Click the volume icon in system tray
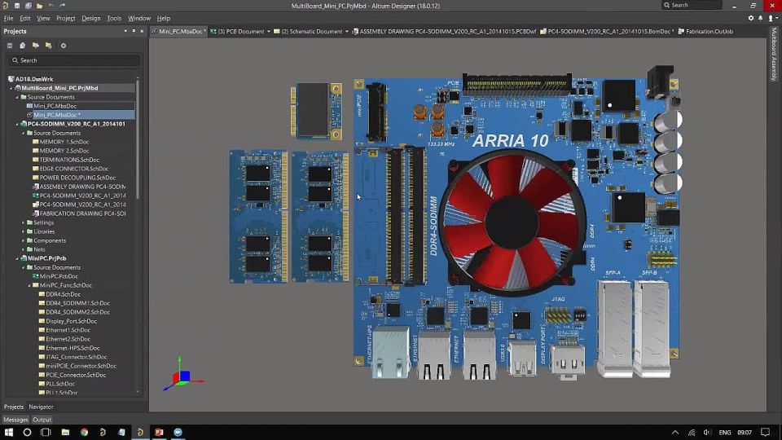The width and height of the screenshot is (782, 440). coord(707,432)
